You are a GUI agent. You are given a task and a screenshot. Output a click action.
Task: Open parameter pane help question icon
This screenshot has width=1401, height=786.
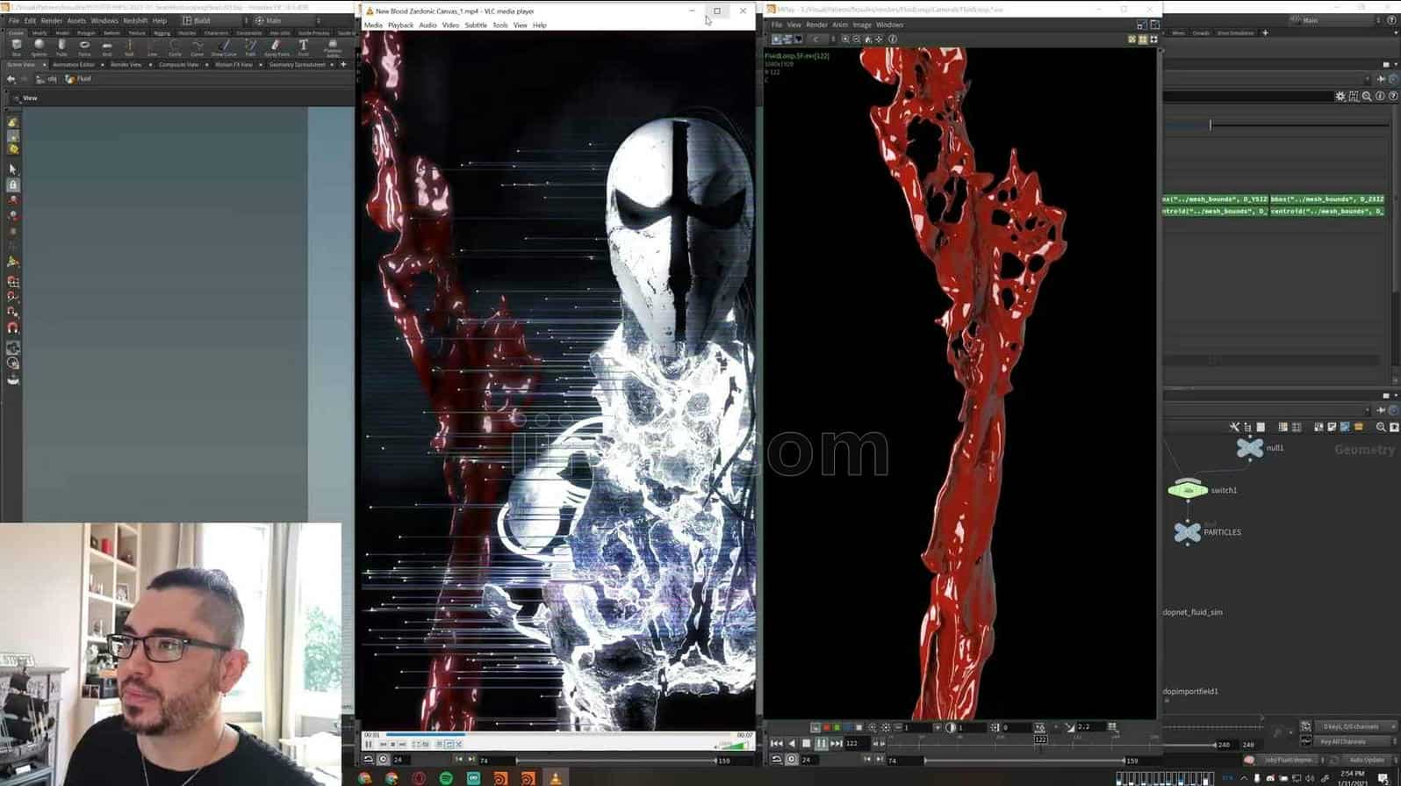[1393, 97]
